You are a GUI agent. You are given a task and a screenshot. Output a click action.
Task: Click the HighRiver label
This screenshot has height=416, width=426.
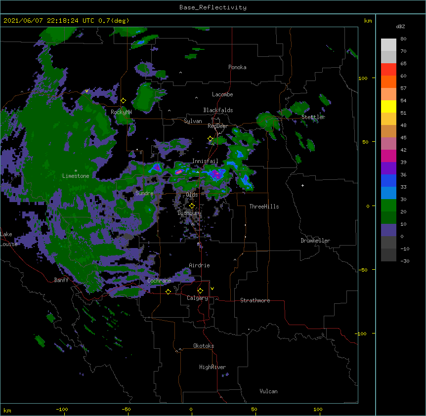(x=213, y=367)
